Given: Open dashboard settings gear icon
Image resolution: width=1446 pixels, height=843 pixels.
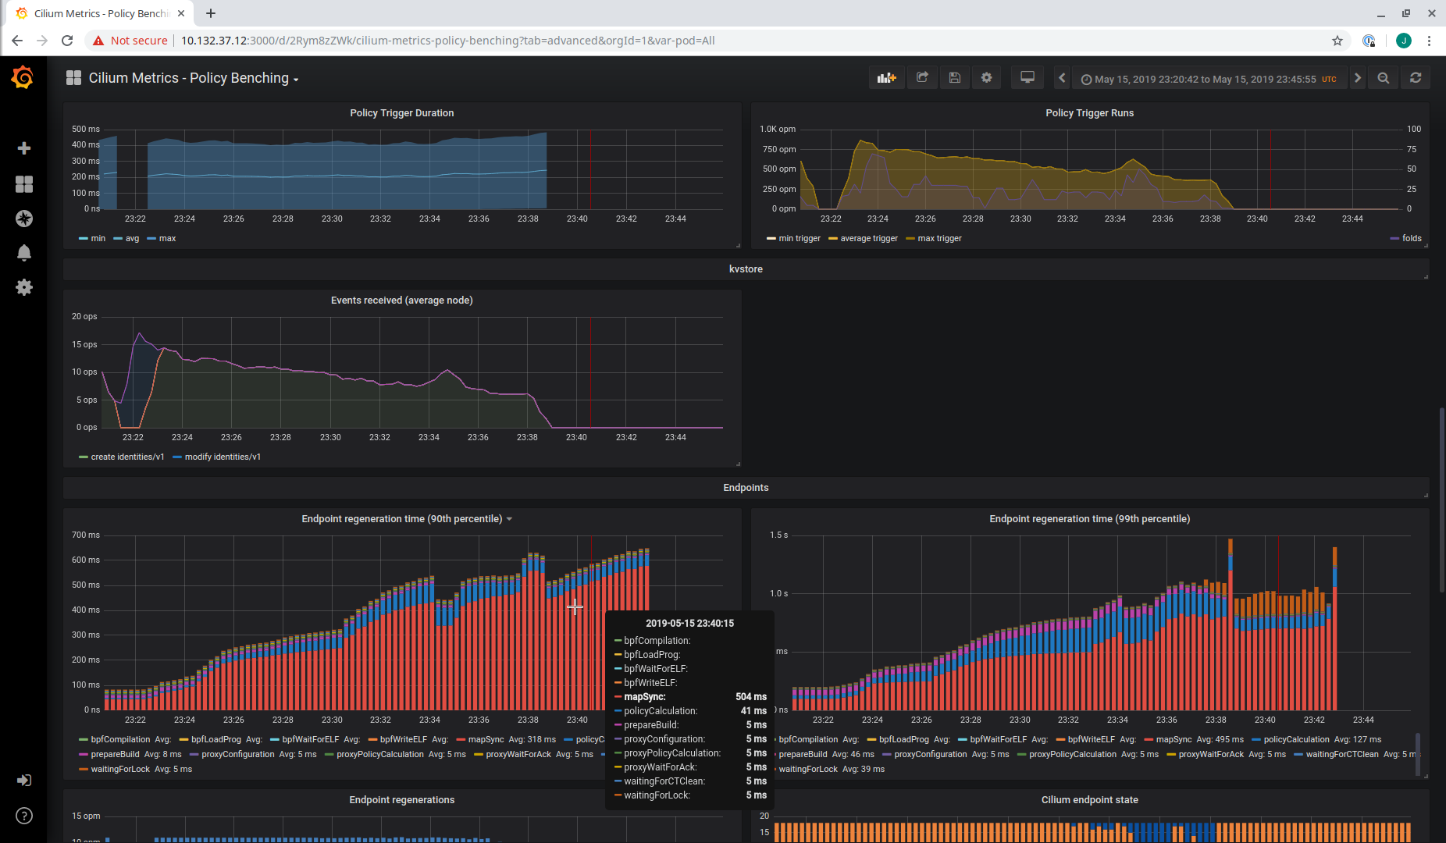Looking at the screenshot, I should pyautogui.click(x=987, y=78).
